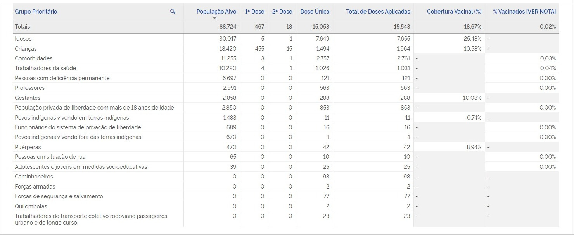
Task: Sort by Cobertura Vacinal (%) header
Action: (454, 12)
